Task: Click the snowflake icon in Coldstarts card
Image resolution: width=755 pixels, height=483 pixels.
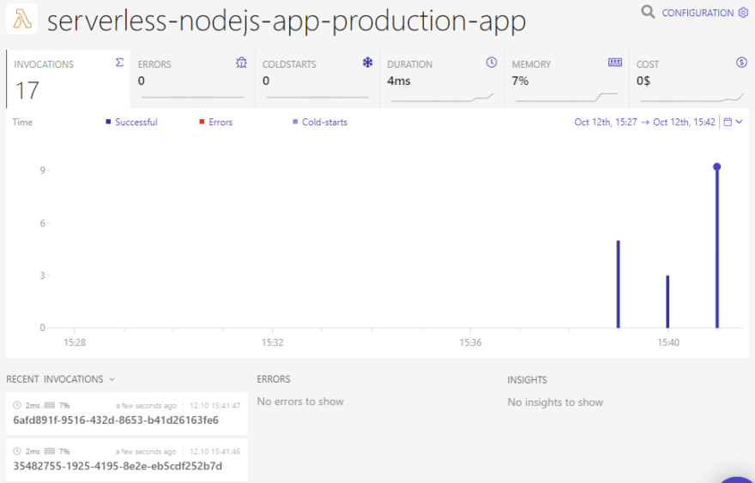Action: 367,63
